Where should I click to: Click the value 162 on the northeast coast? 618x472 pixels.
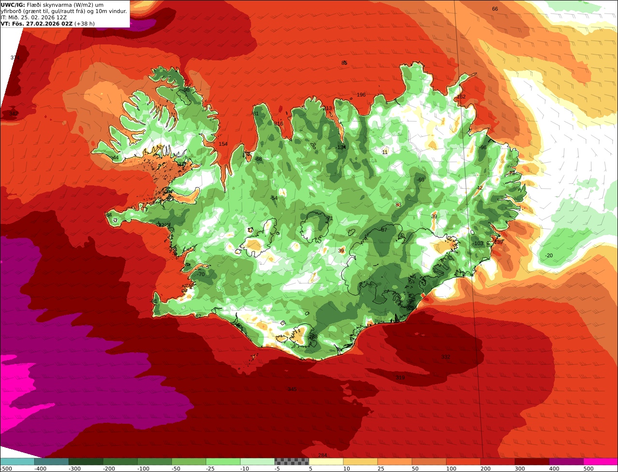click(x=461, y=97)
